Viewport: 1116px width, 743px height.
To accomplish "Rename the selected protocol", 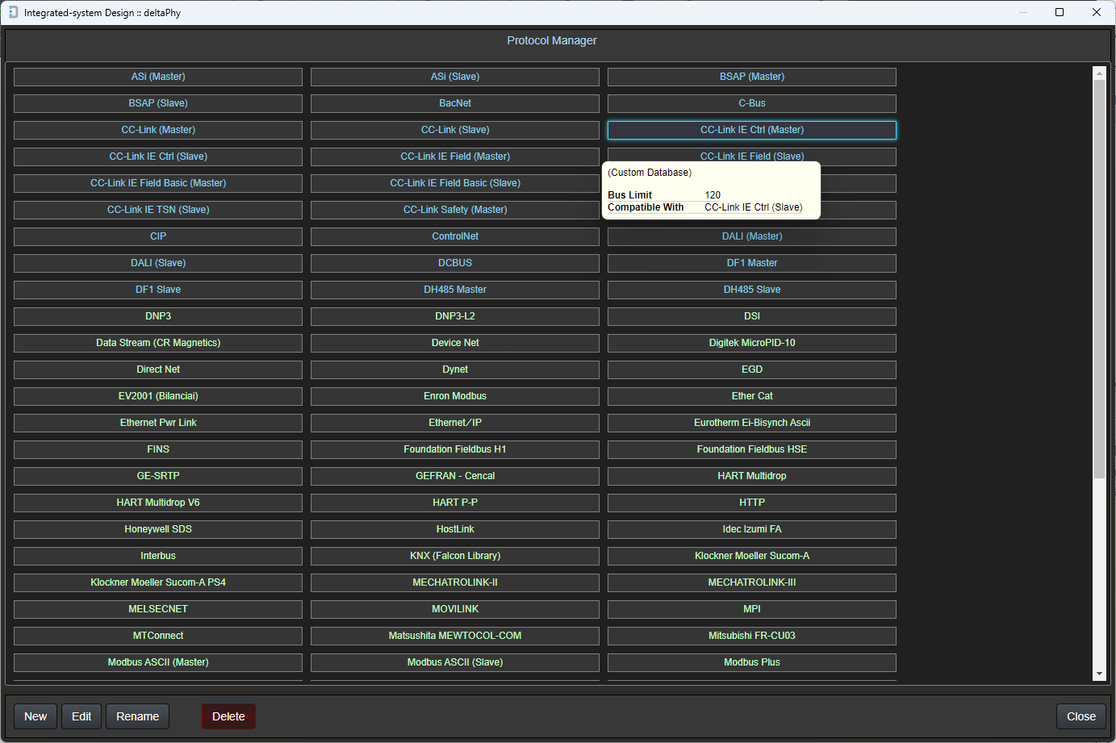I will point(137,716).
